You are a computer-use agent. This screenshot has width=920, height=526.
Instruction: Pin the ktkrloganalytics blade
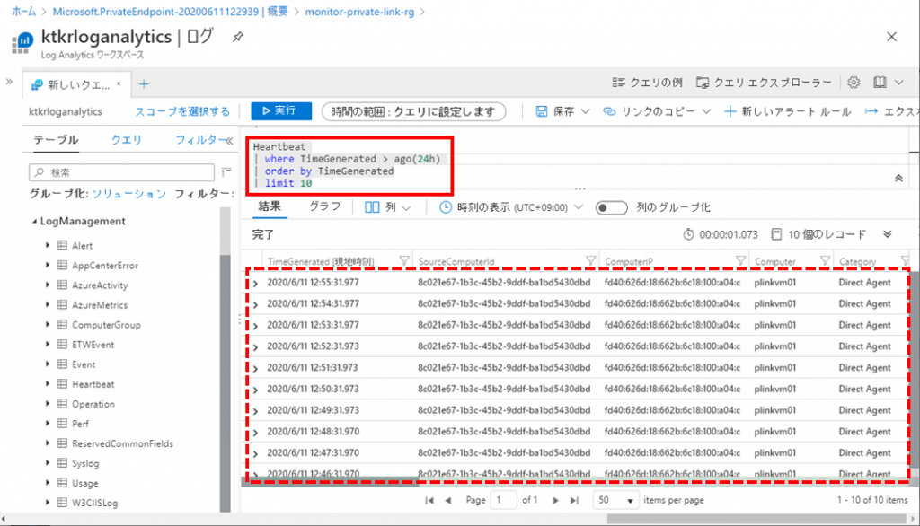(237, 37)
